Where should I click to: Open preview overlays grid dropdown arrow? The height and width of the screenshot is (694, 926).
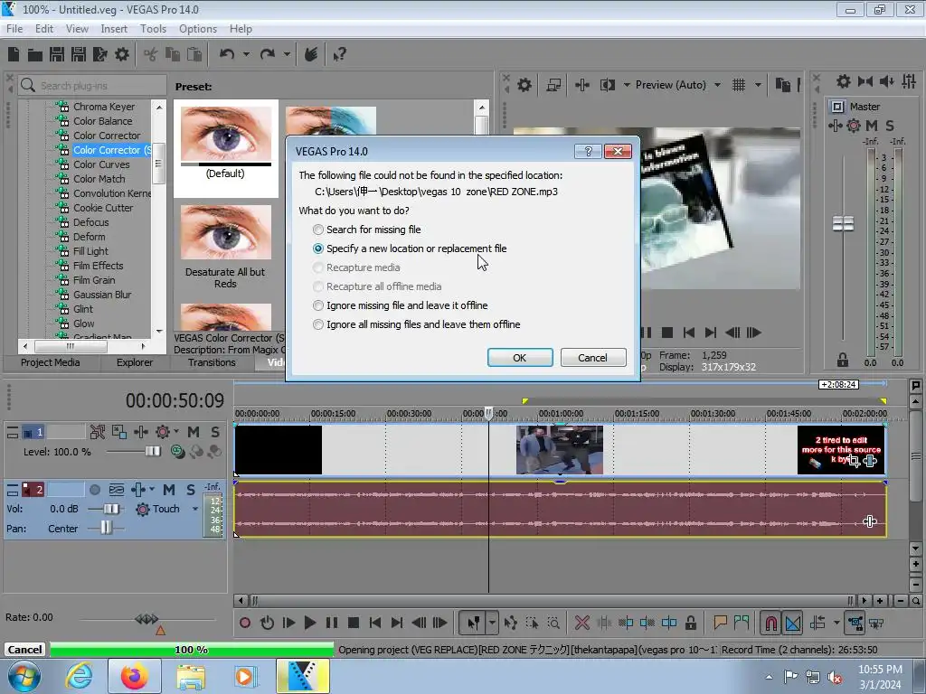click(758, 85)
